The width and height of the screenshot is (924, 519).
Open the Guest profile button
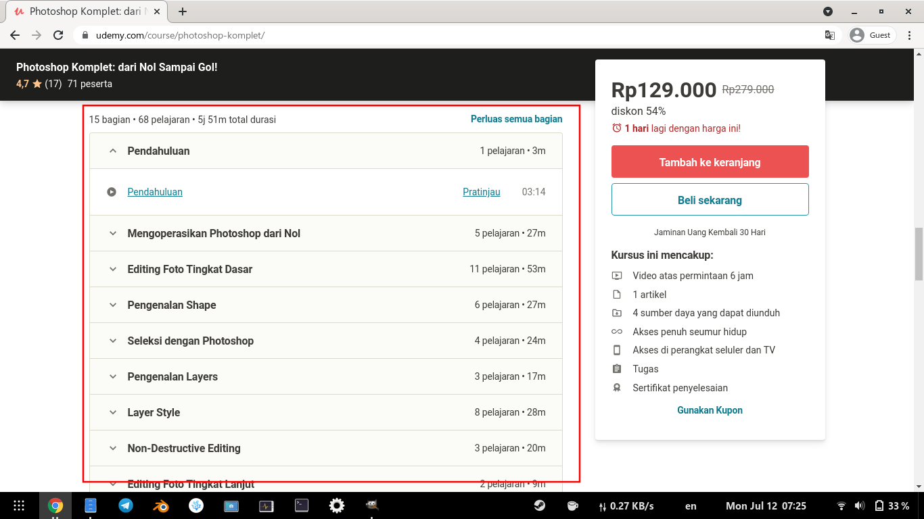871,35
